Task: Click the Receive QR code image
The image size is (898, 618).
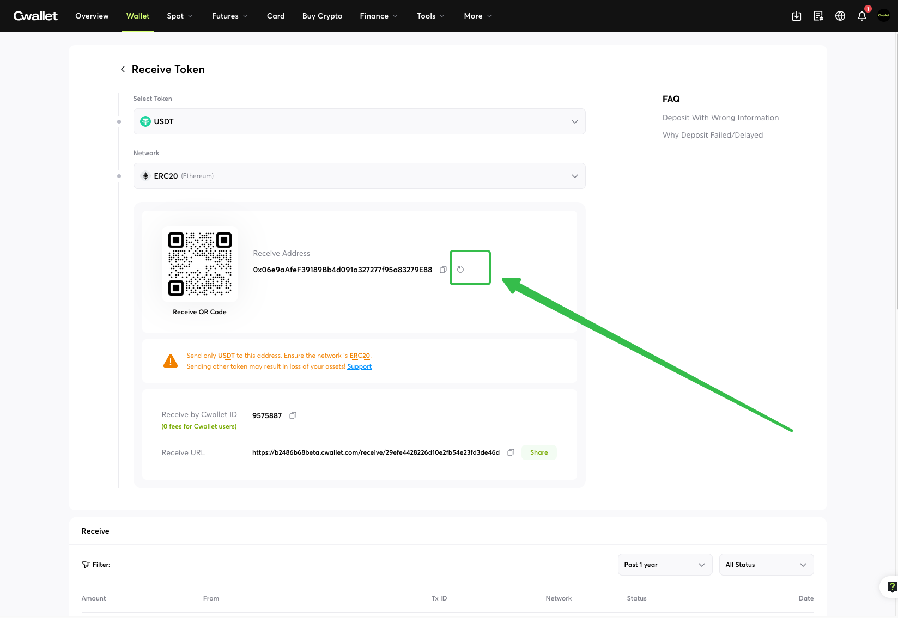Action: 200,264
